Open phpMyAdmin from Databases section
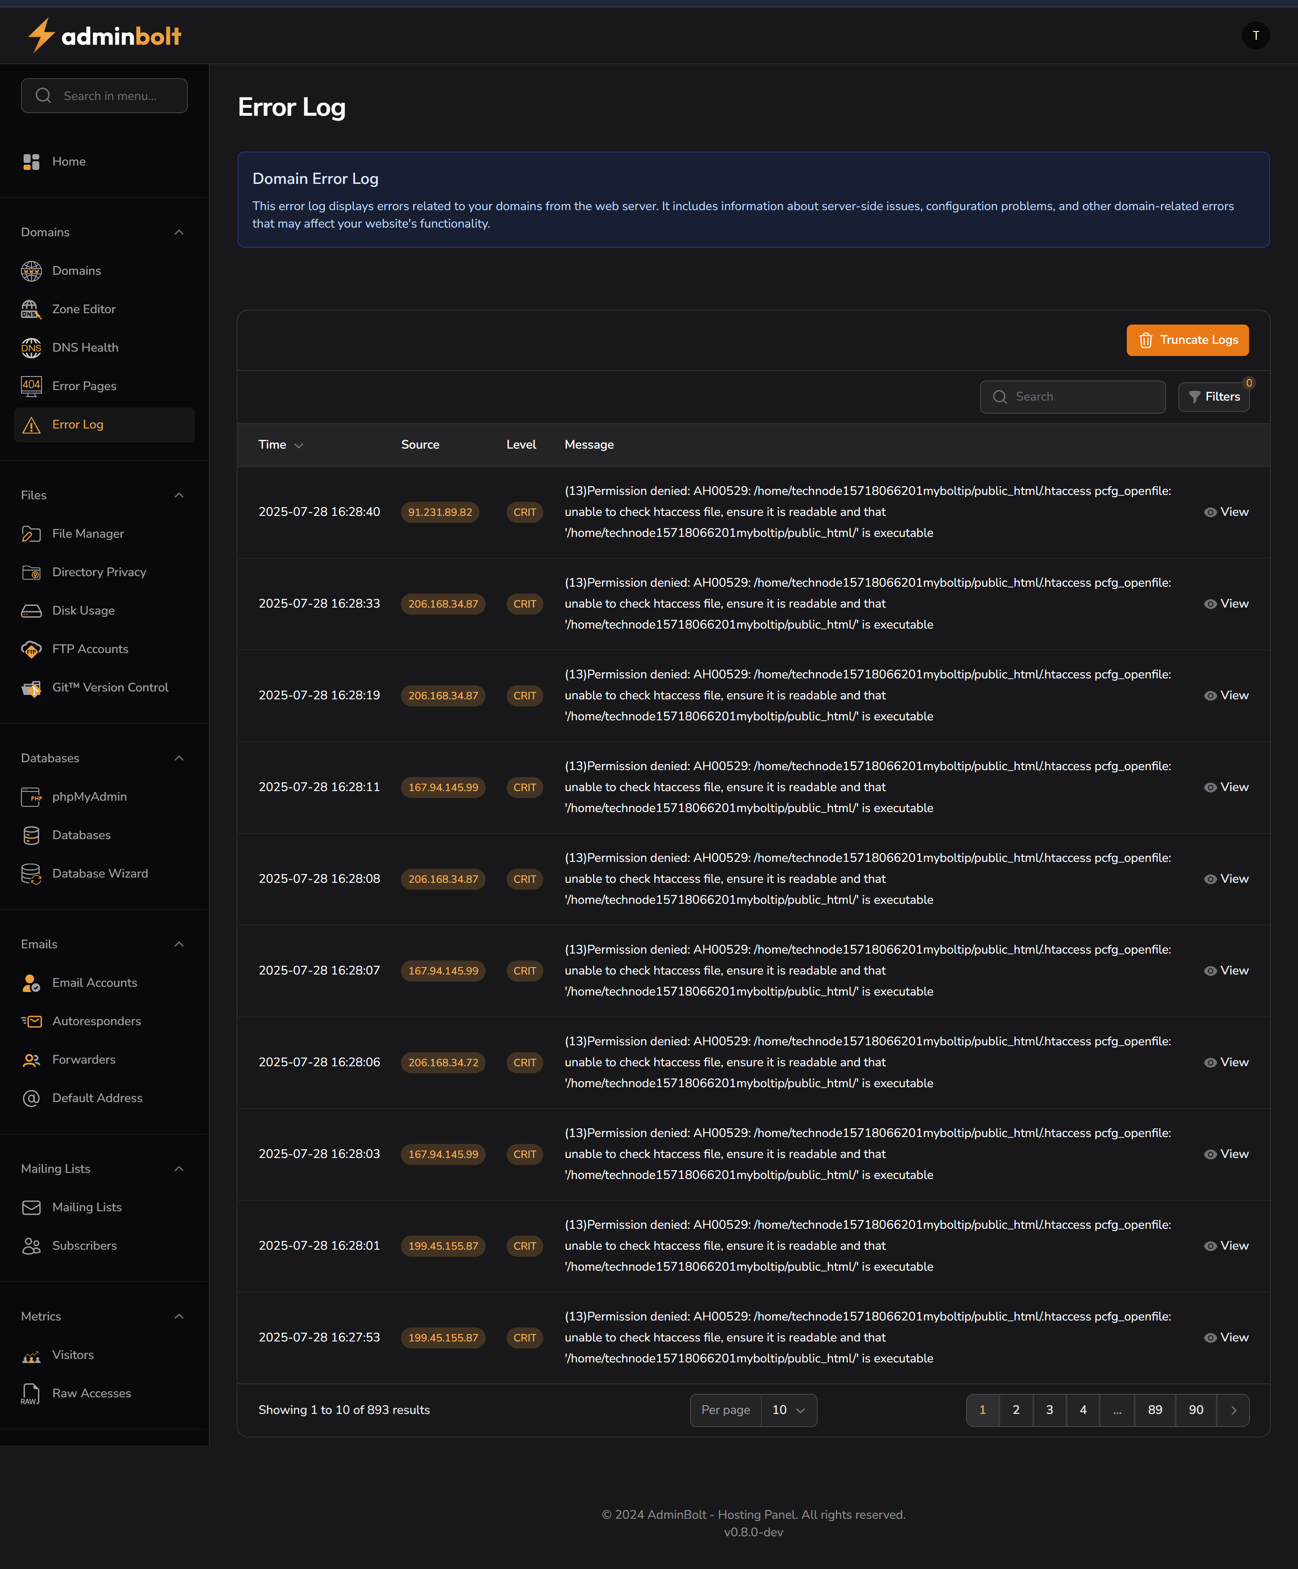 89,796
